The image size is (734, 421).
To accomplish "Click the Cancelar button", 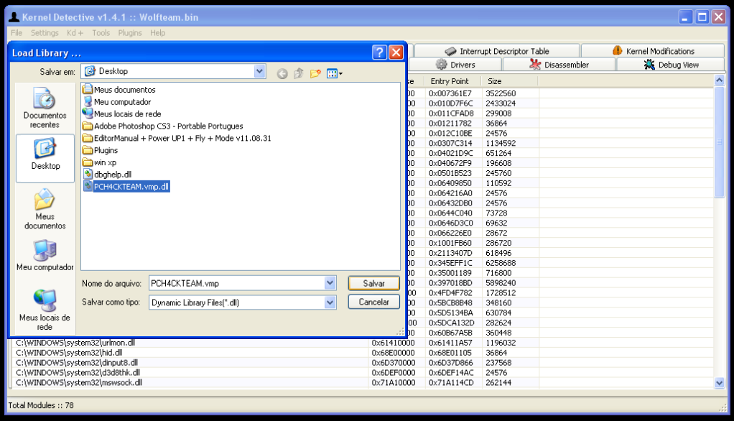I will click(373, 302).
